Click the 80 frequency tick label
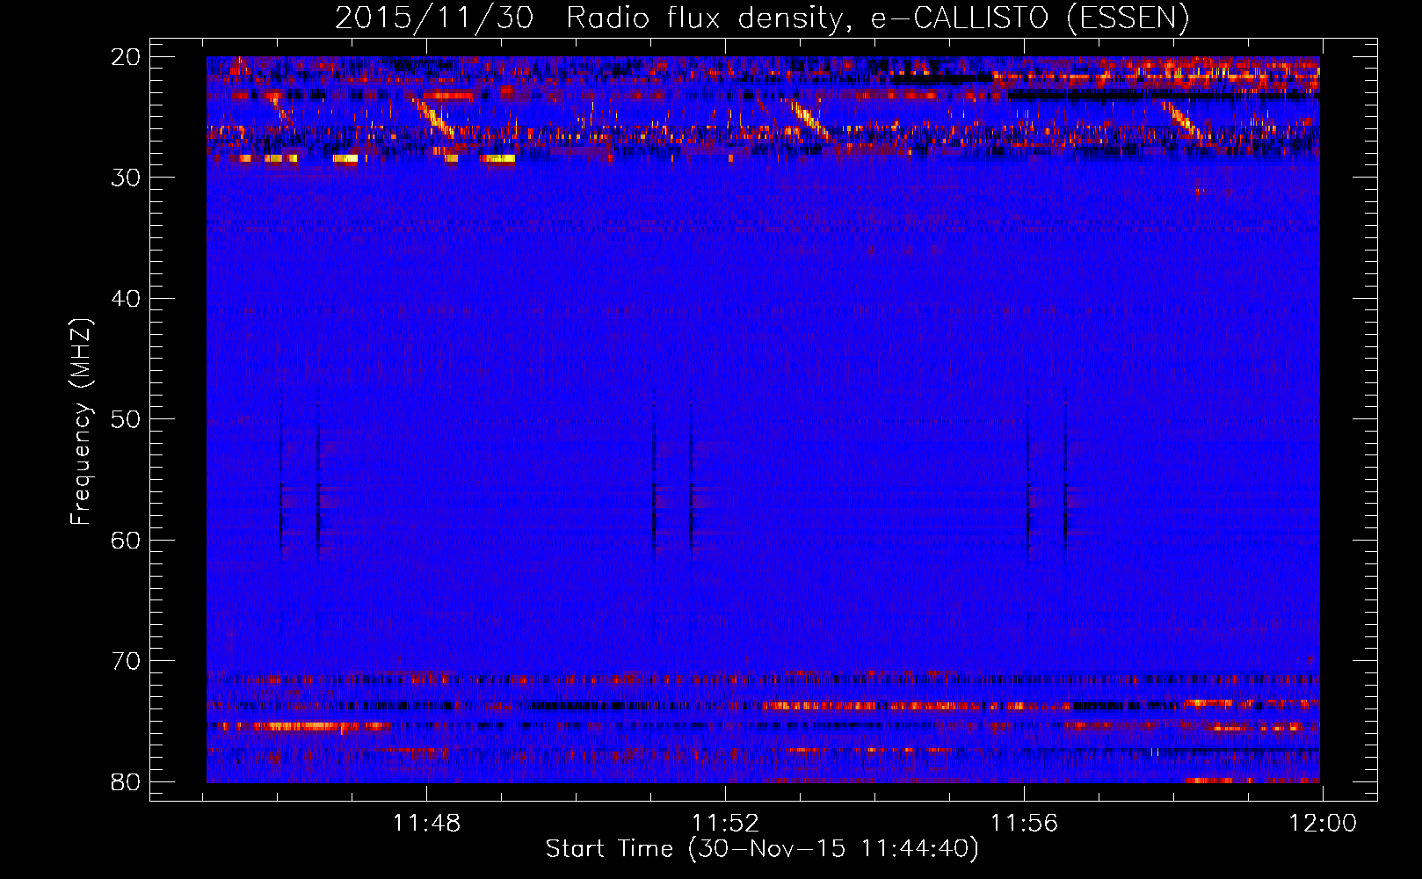This screenshot has height=879, width=1422. click(127, 781)
